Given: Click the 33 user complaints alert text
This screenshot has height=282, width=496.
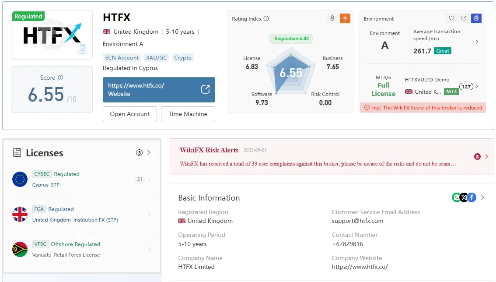Looking at the screenshot, I should (x=318, y=164).
